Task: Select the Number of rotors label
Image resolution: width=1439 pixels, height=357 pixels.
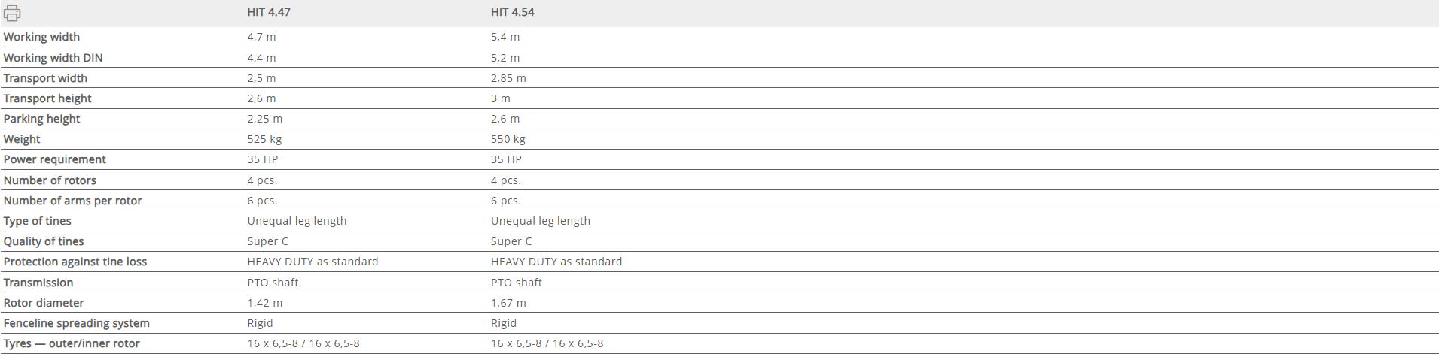Action: 50,180
